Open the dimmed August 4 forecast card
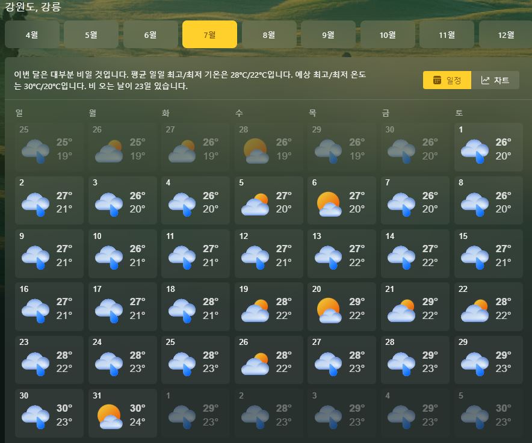532x443 pixels. click(x=415, y=413)
